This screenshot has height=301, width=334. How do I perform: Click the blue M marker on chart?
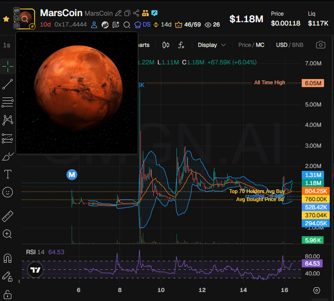click(72, 175)
